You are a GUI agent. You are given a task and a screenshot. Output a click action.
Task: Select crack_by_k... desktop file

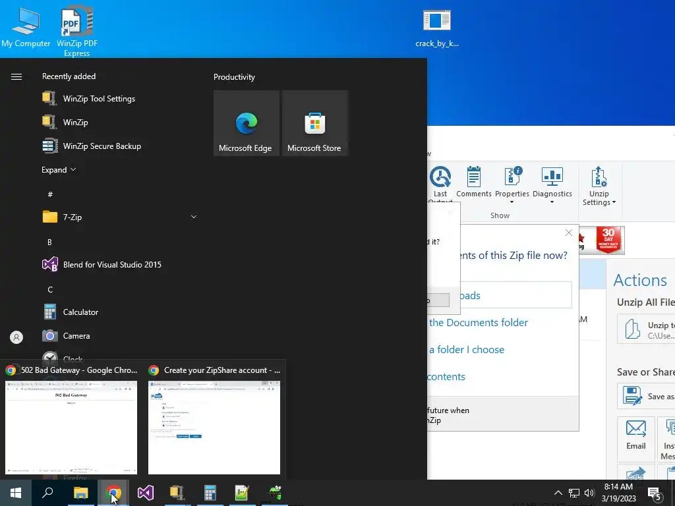(x=437, y=27)
